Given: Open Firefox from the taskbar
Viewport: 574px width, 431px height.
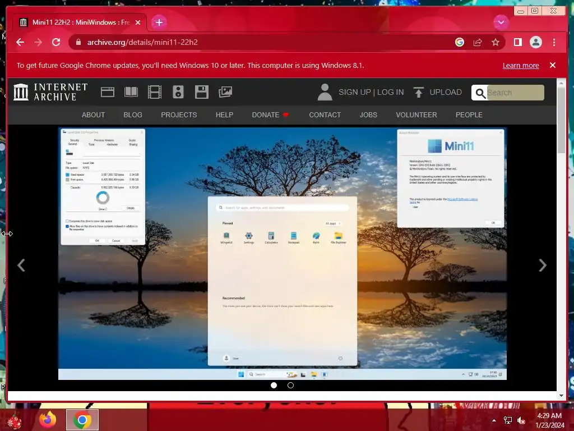Looking at the screenshot, I should pyautogui.click(x=48, y=420).
